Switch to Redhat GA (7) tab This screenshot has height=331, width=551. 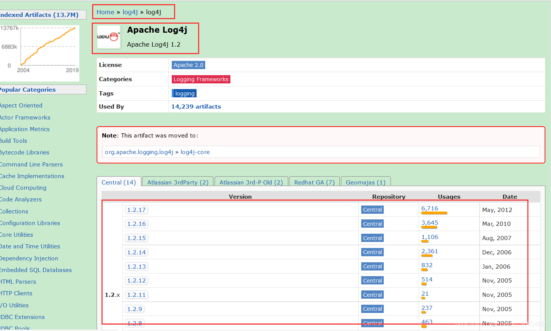click(x=314, y=182)
